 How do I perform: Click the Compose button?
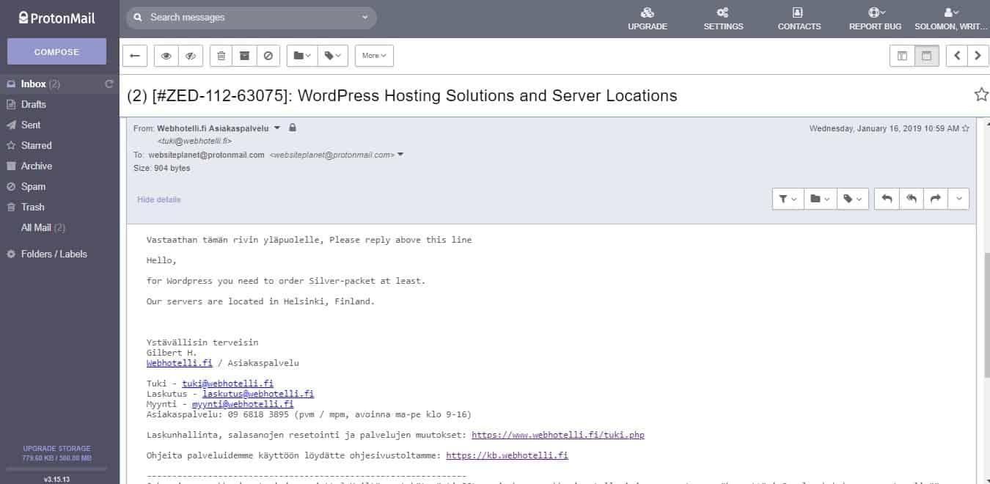(56, 52)
